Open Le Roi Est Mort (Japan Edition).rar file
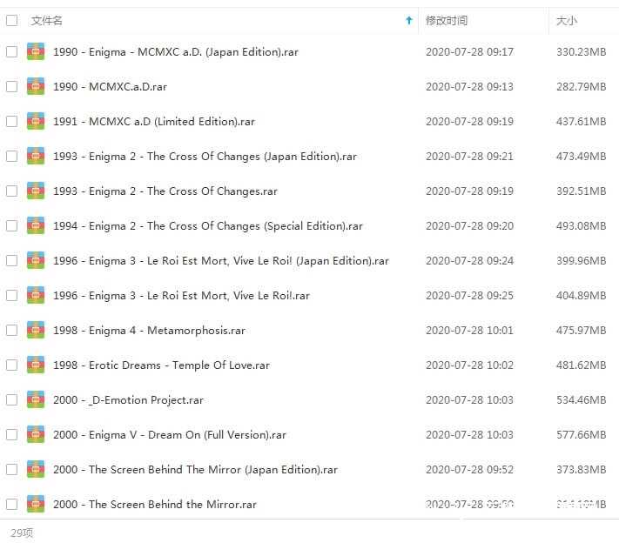The width and height of the screenshot is (619, 543). click(221, 260)
